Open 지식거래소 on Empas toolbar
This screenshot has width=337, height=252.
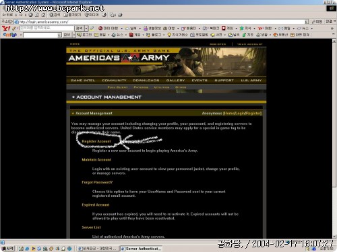point(177,35)
